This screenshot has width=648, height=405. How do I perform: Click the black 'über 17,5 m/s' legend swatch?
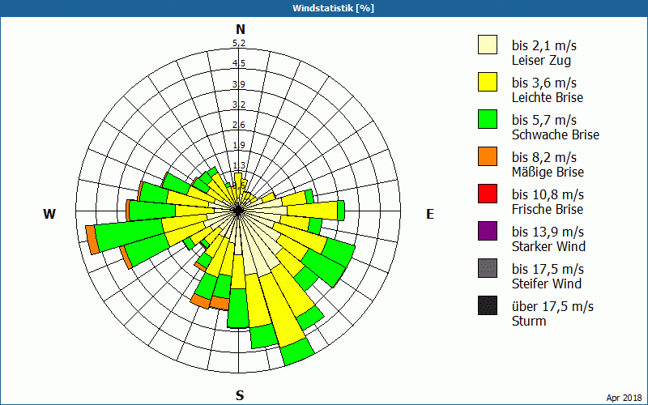(x=488, y=305)
